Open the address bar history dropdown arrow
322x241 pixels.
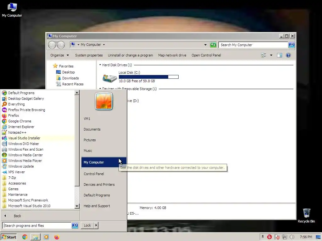coord(205,45)
